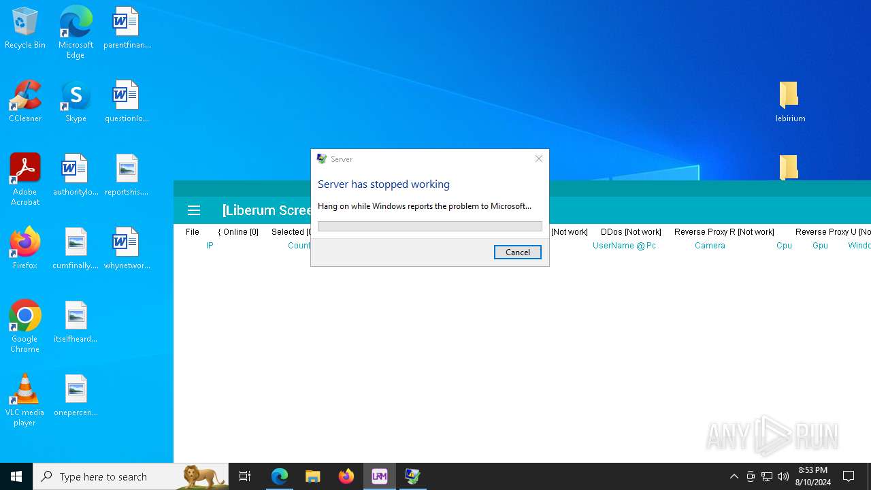Open the Recycle Bin desktop icon
The height and width of the screenshot is (490, 871).
pos(25,29)
